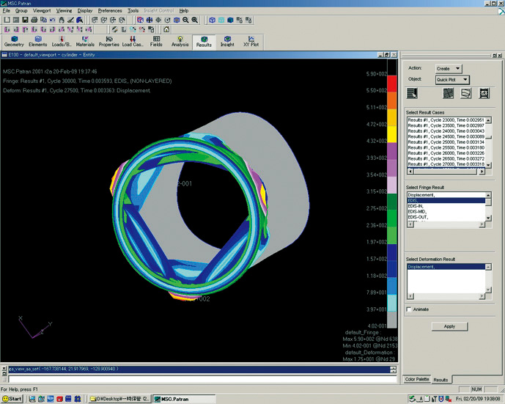The image size is (505, 404).
Task: Switch to the Color Palette tab
Action: pos(417,379)
